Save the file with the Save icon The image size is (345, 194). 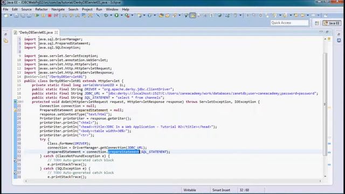pyautogui.click(x=17, y=16)
